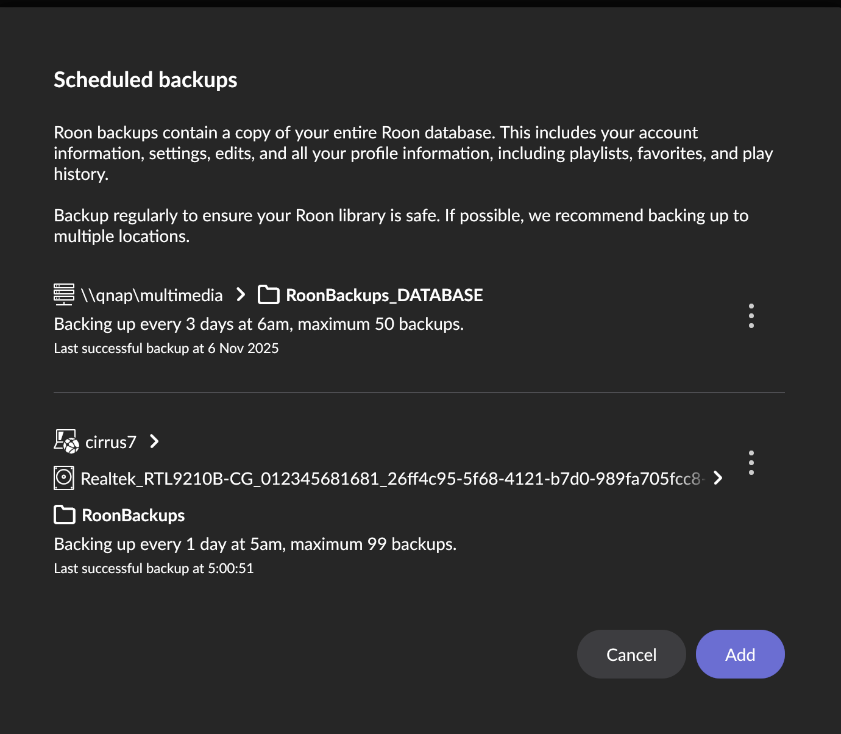Select the RoonBackups folder name
Image resolution: width=841 pixels, height=734 pixels.
tap(133, 515)
